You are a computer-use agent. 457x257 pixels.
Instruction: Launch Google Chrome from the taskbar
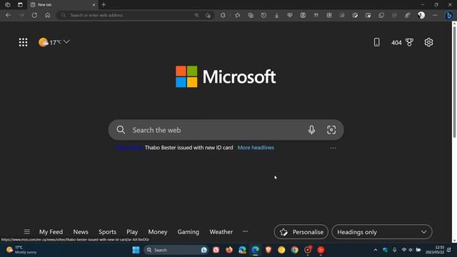[x=294, y=250]
